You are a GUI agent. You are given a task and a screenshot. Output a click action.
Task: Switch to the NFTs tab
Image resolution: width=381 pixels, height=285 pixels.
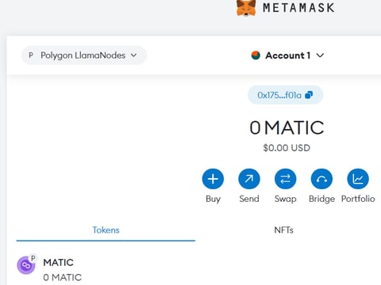point(284,230)
